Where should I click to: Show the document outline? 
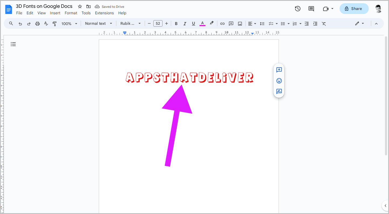pos(13,44)
